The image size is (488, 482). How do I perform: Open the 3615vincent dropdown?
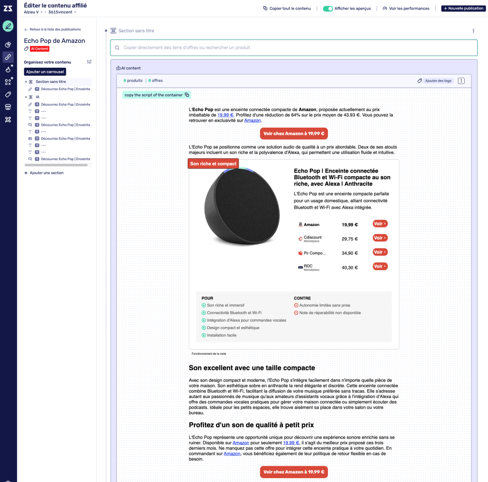point(62,12)
